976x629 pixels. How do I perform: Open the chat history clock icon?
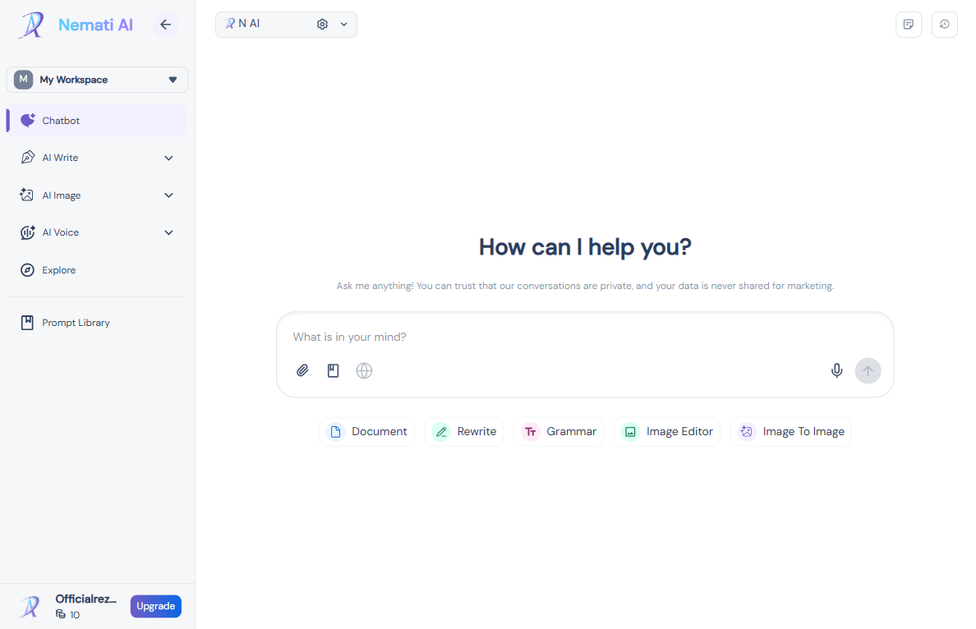[944, 25]
